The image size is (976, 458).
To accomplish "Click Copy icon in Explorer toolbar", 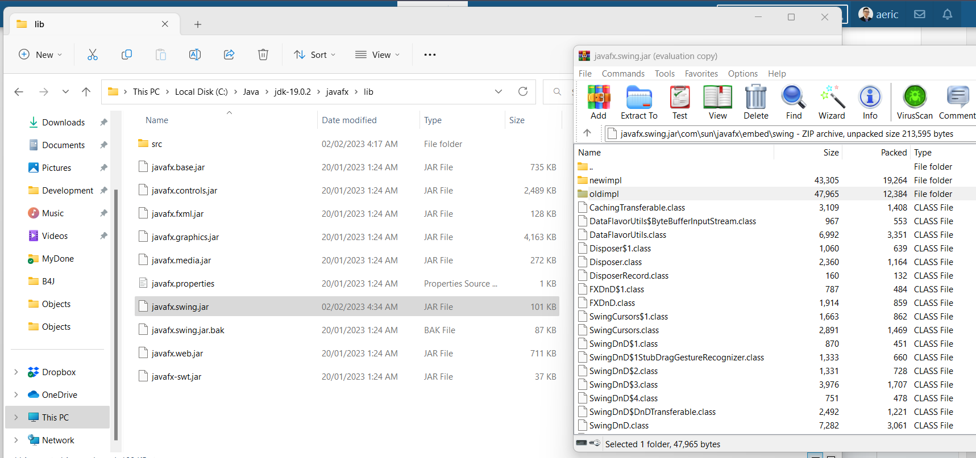I will click(127, 54).
